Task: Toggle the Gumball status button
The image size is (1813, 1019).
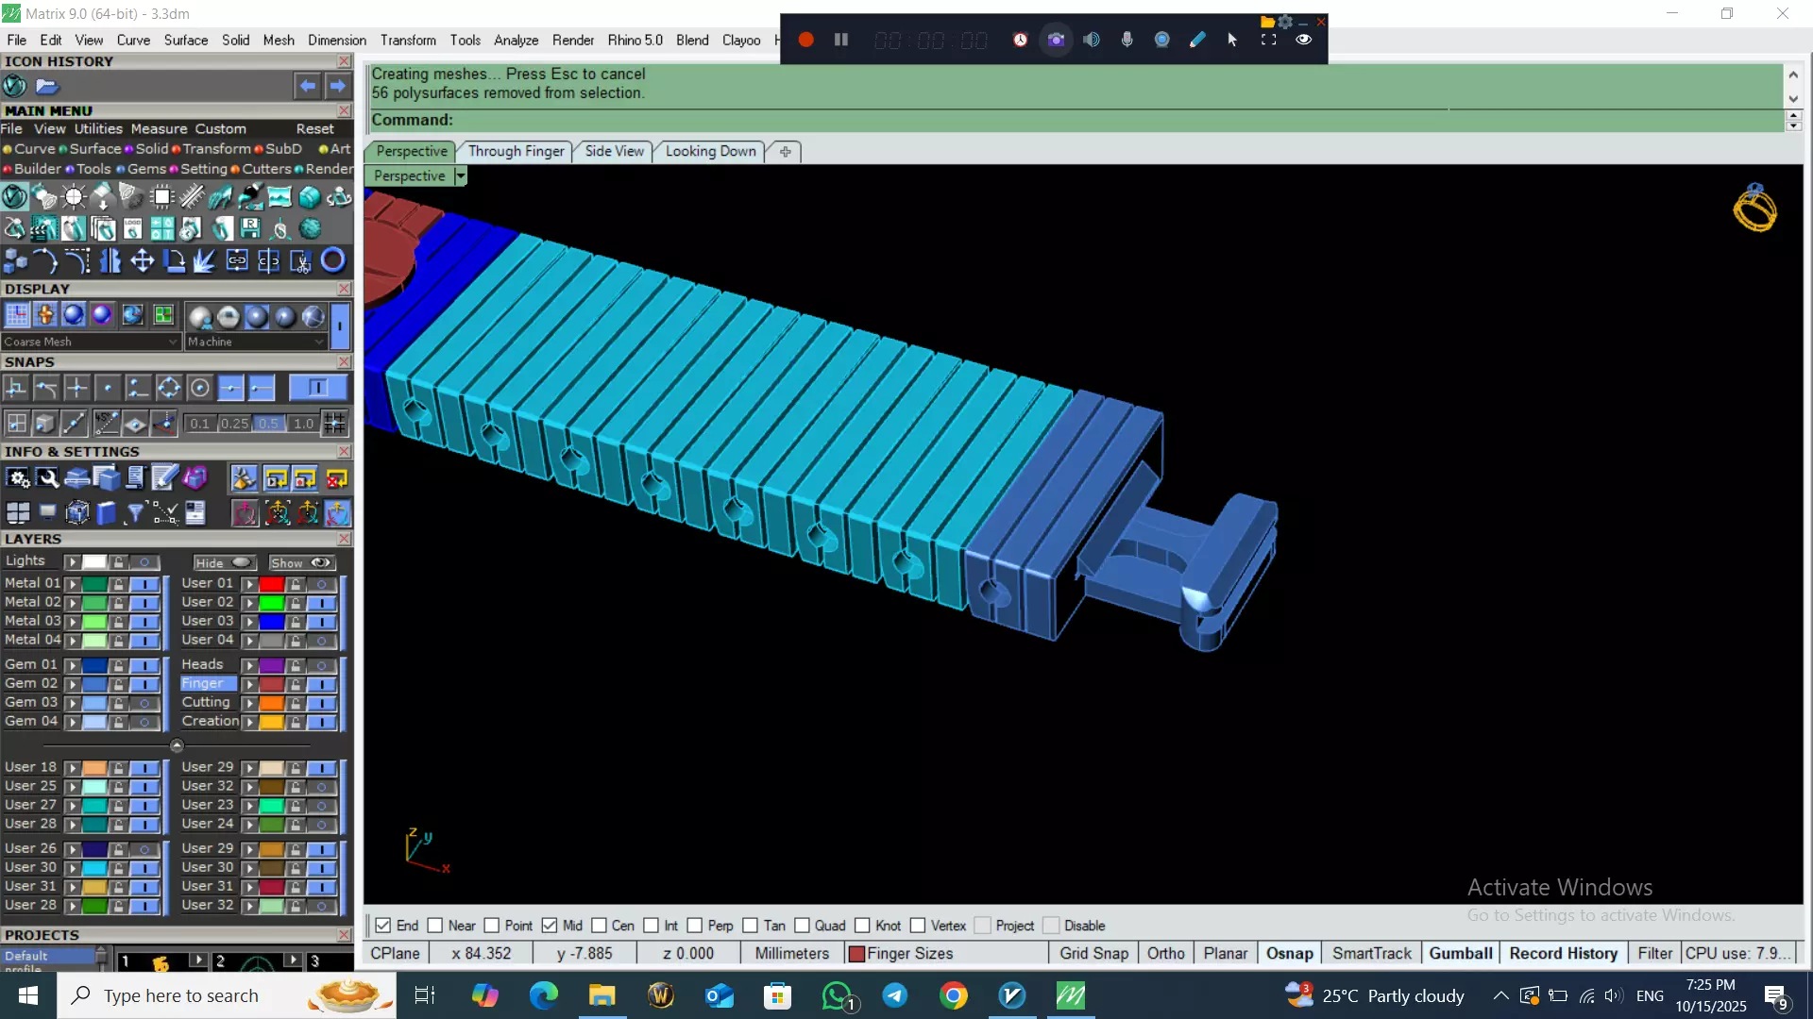Action: 1460,953
